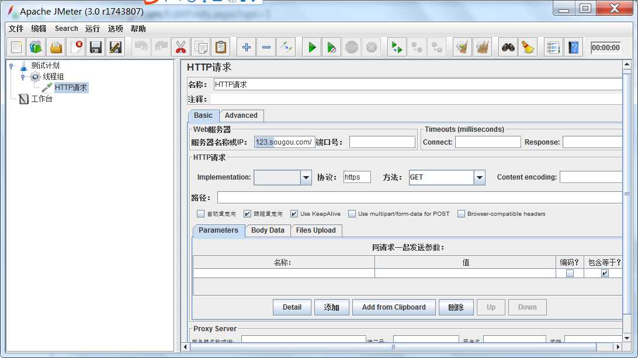Save the test plan with floppy icon

pos(96,47)
